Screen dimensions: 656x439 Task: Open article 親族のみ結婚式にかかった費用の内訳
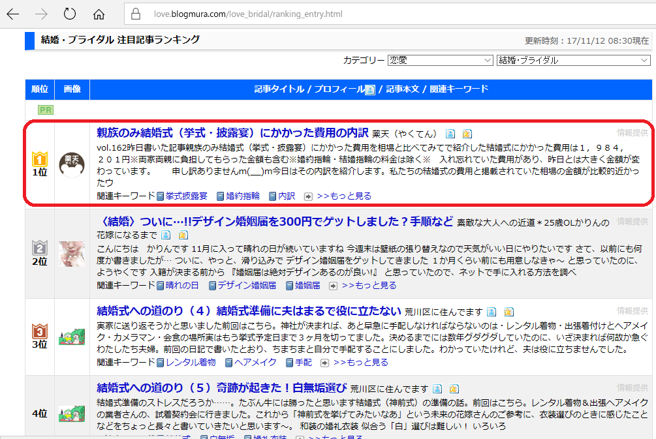(x=232, y=133)
